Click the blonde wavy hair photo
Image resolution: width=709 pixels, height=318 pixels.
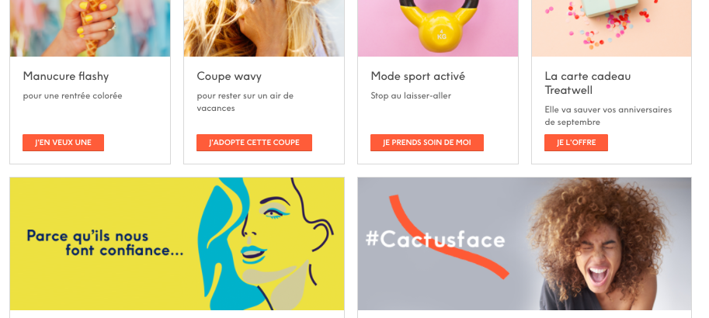[x=264, y=28]
